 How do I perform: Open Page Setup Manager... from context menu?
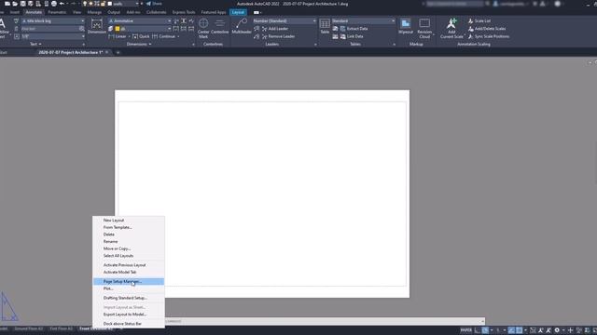point(129,281)
